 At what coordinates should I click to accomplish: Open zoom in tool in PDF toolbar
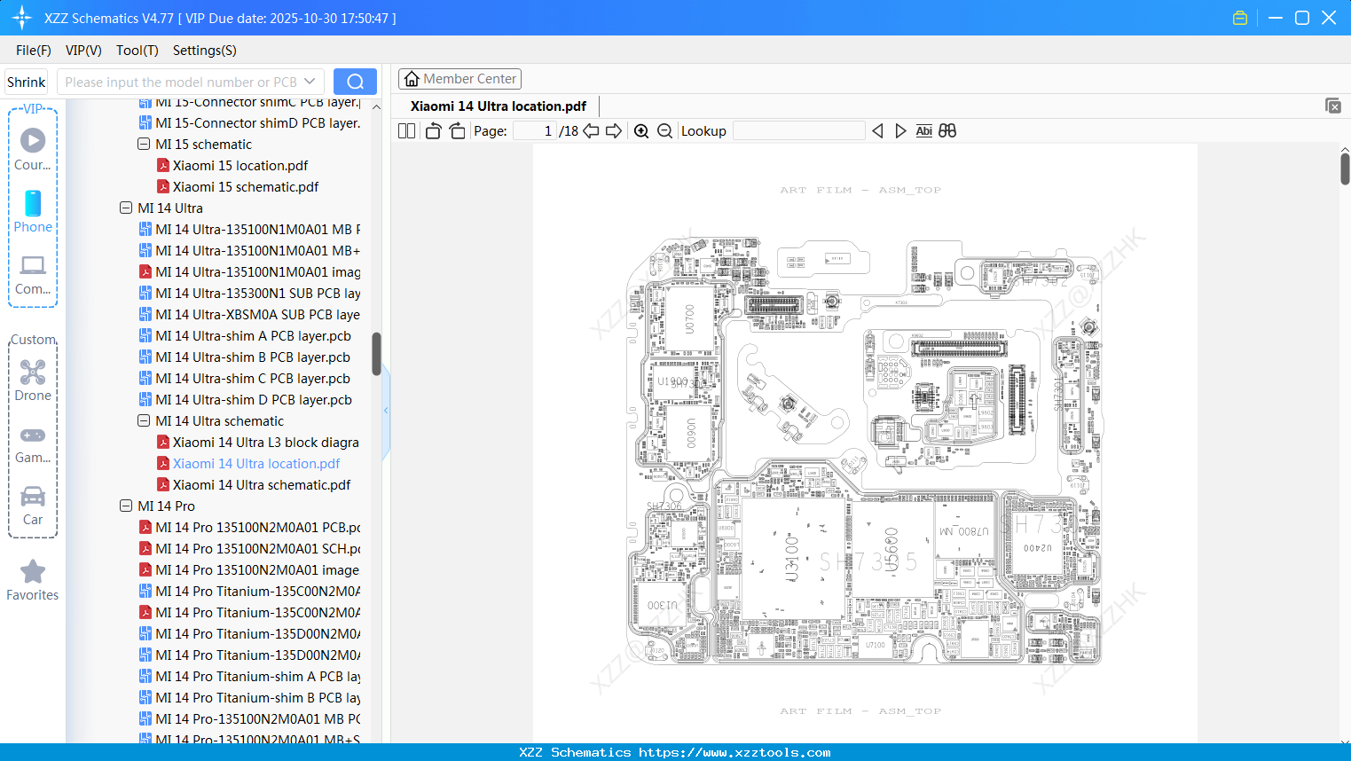coord(641,130)
